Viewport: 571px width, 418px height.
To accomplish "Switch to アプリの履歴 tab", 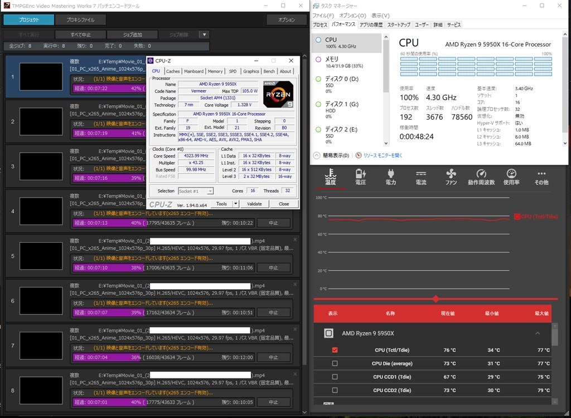I will (371, 24).
